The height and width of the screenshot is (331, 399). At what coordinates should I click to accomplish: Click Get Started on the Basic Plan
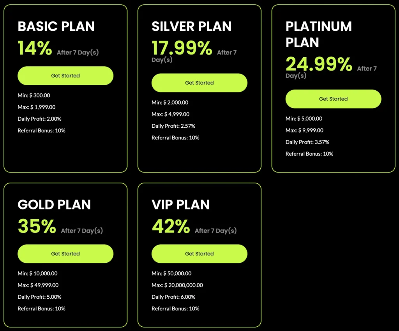[65, 76]
